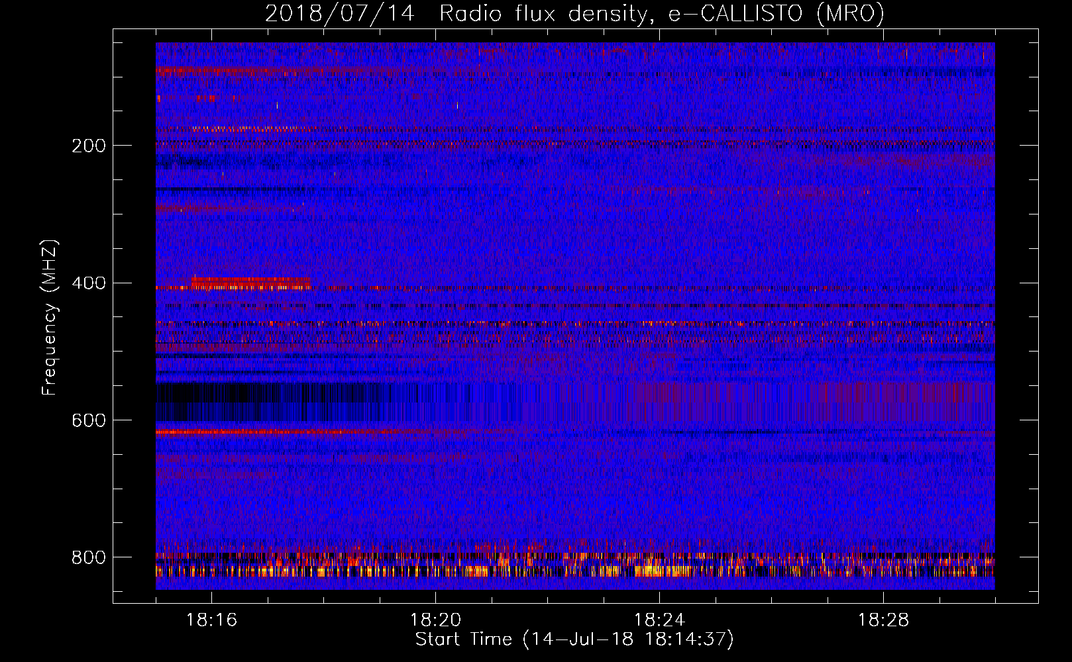
Task: Click the 18:24 time tick label
Action: tap(659, 620)
